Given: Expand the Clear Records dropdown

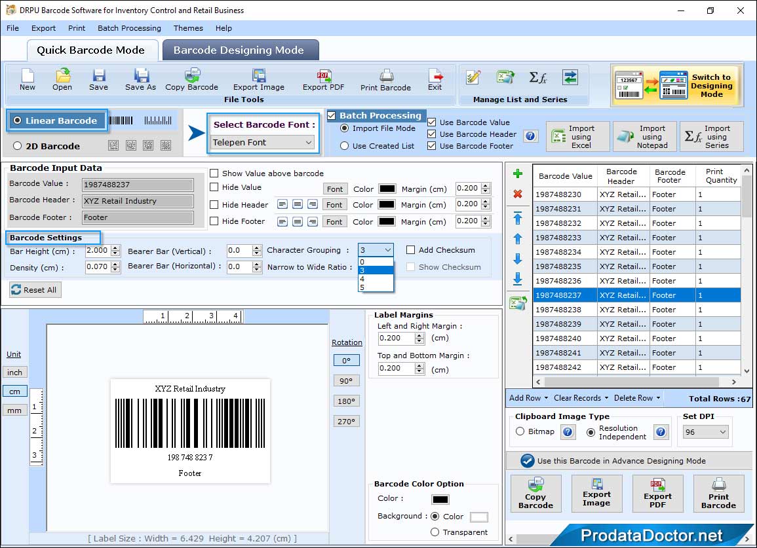Looking at the screenshot, I should 606,398.
